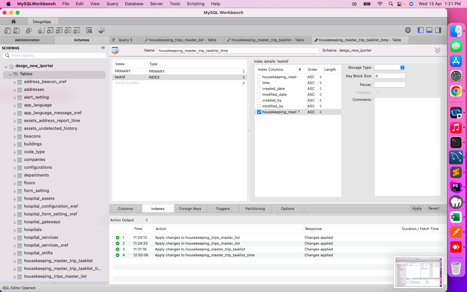Open the Partitioning tab

(x=255, y=209)
